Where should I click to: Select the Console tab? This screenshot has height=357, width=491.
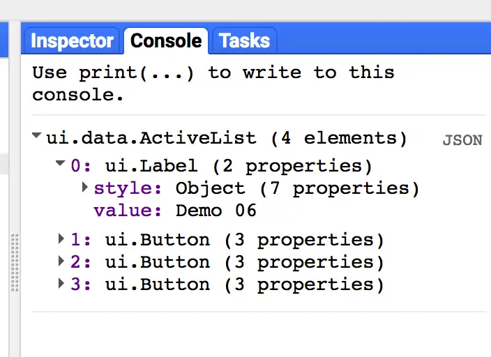pos(166,41)
